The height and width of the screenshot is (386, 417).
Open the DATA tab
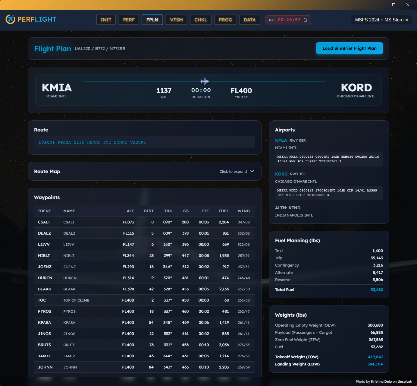[249, 20]
